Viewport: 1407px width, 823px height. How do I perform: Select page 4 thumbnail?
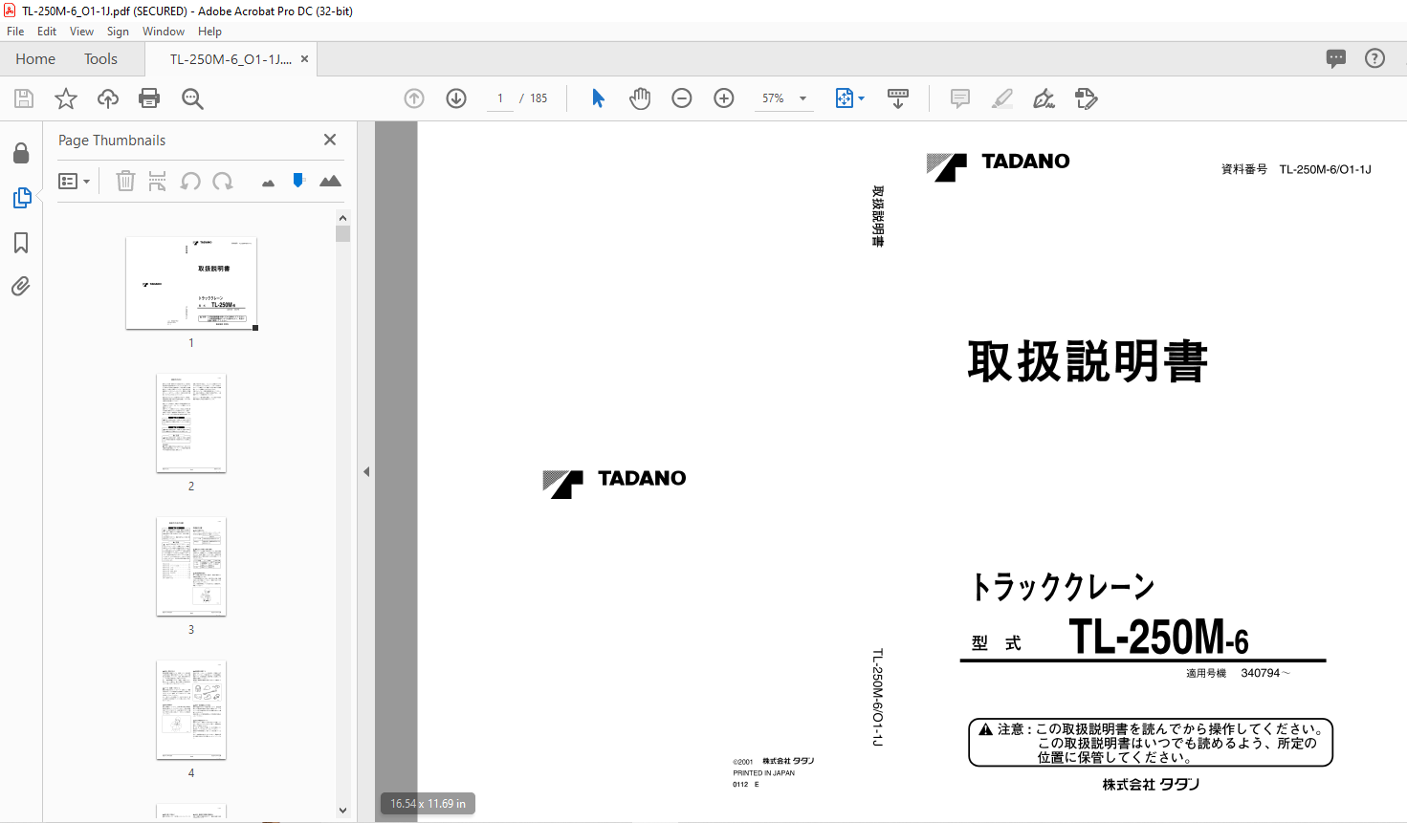click(x=191, y=709)
